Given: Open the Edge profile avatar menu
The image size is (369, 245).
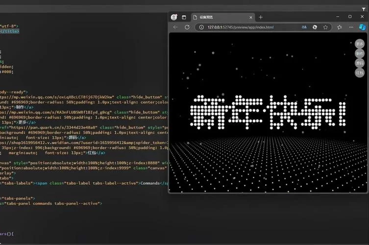Looking at the screenshot, I should 174,17.
